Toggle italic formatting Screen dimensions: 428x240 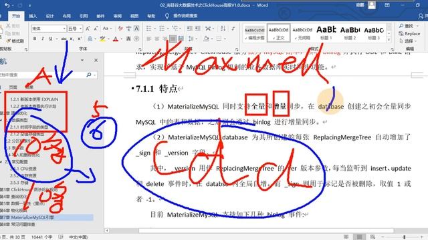coord(43,39)
